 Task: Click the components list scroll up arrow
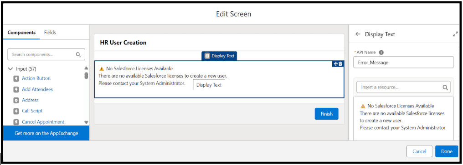86,68
